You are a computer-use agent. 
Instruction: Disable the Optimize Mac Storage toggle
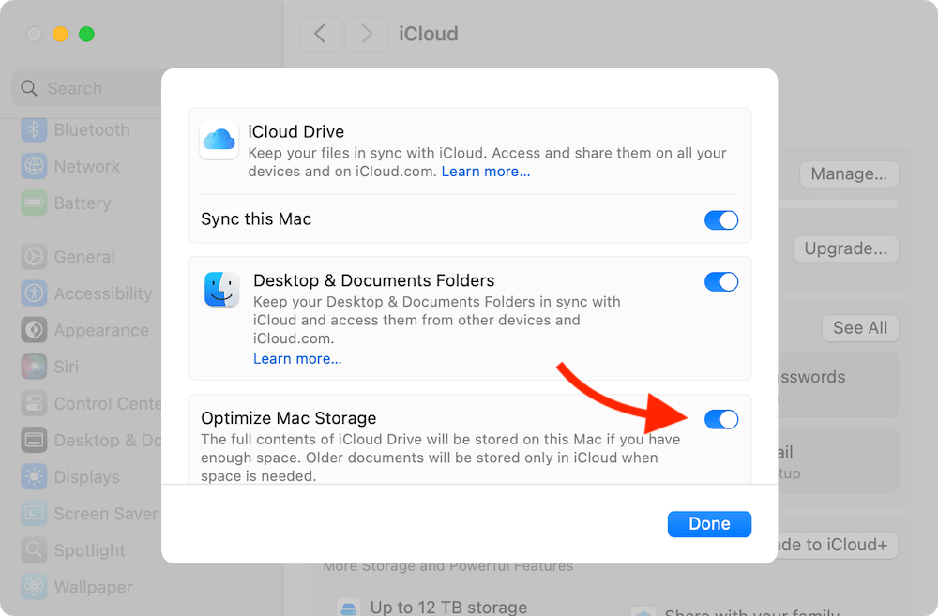721,419
